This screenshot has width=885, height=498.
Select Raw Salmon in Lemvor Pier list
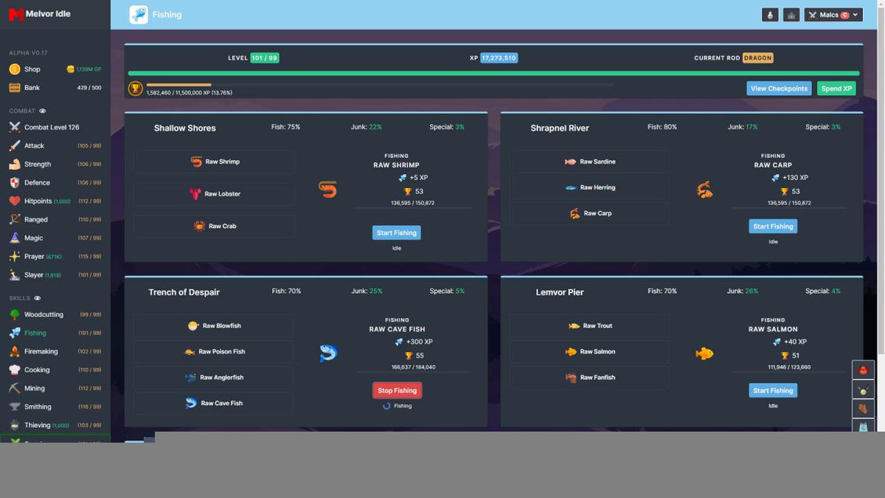point(590,352)
